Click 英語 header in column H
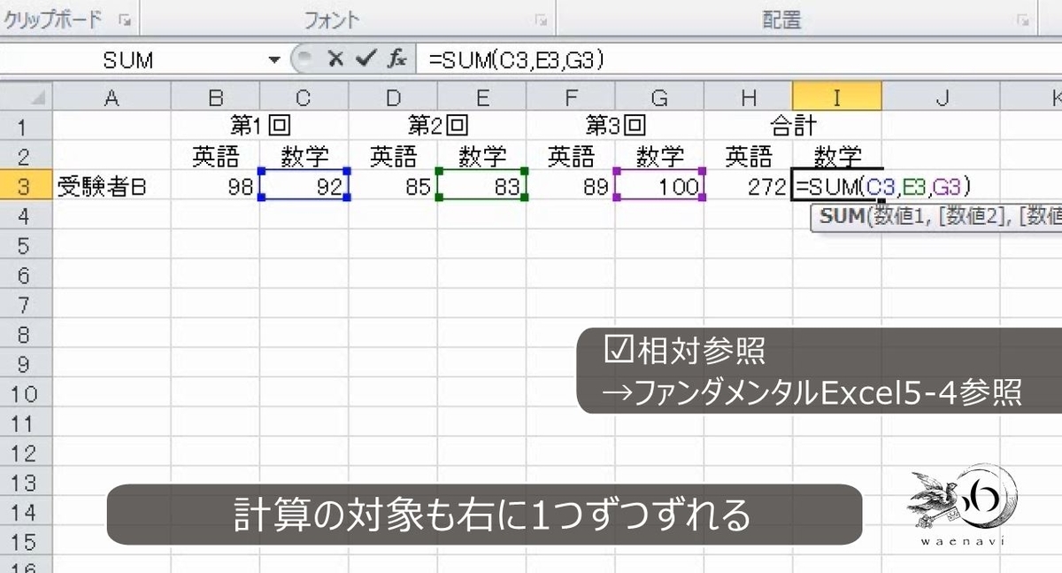 [749, 157]
